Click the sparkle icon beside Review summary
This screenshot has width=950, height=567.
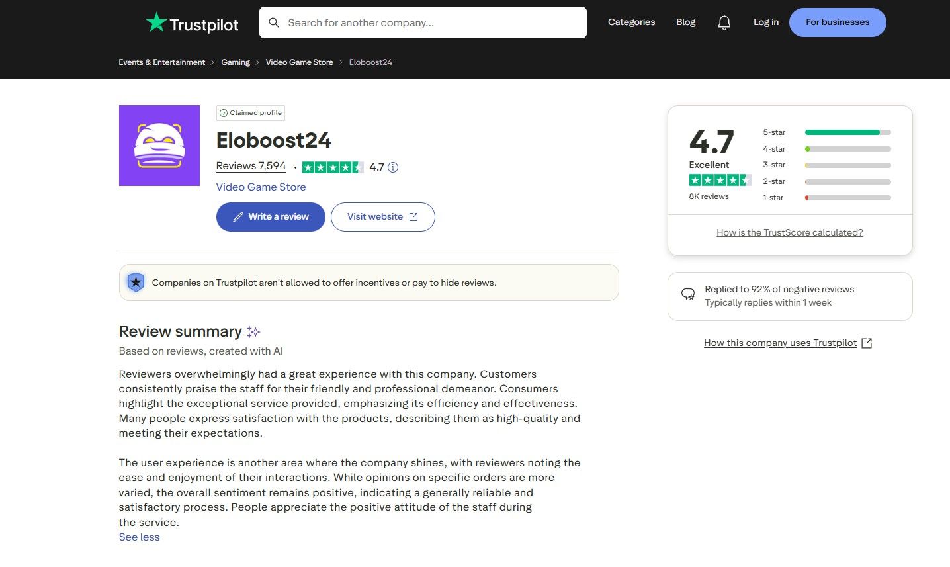click(253, 331)
